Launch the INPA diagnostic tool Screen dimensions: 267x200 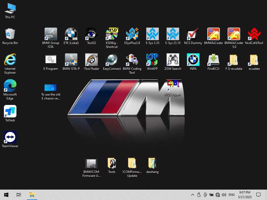[x=193, y=59]
